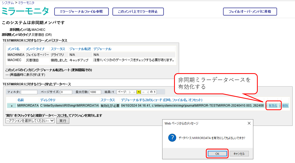Image resolution: width=295 pixels, height=163 pixels.
Task: Click the ミラージャーナルファイル参照 button
Action: (x=81, y=12)
